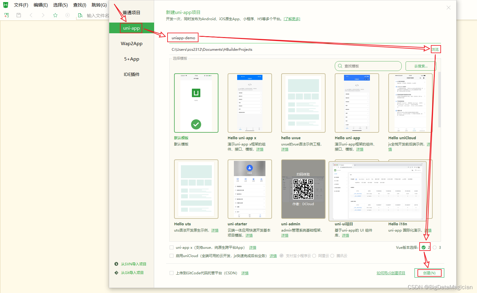
Task: Click the file search icon in toolbar
Action: (x=80, y=15)
